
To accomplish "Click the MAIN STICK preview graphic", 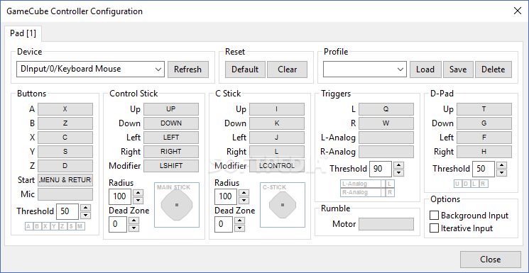I will [x=177, y=205].
